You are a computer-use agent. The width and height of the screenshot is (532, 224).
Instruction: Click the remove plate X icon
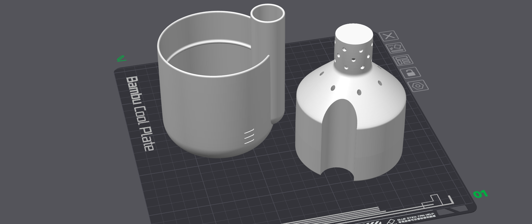pyautogui.click(x=388, y=36)
